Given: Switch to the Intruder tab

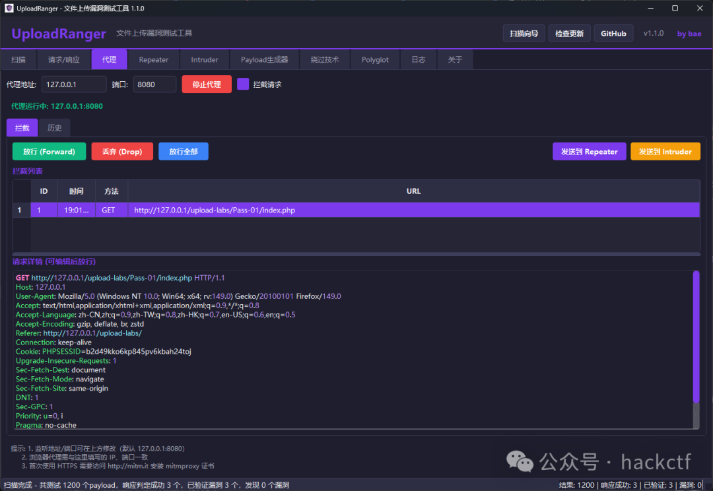Looking at the screenshot, I should (204, 59).
